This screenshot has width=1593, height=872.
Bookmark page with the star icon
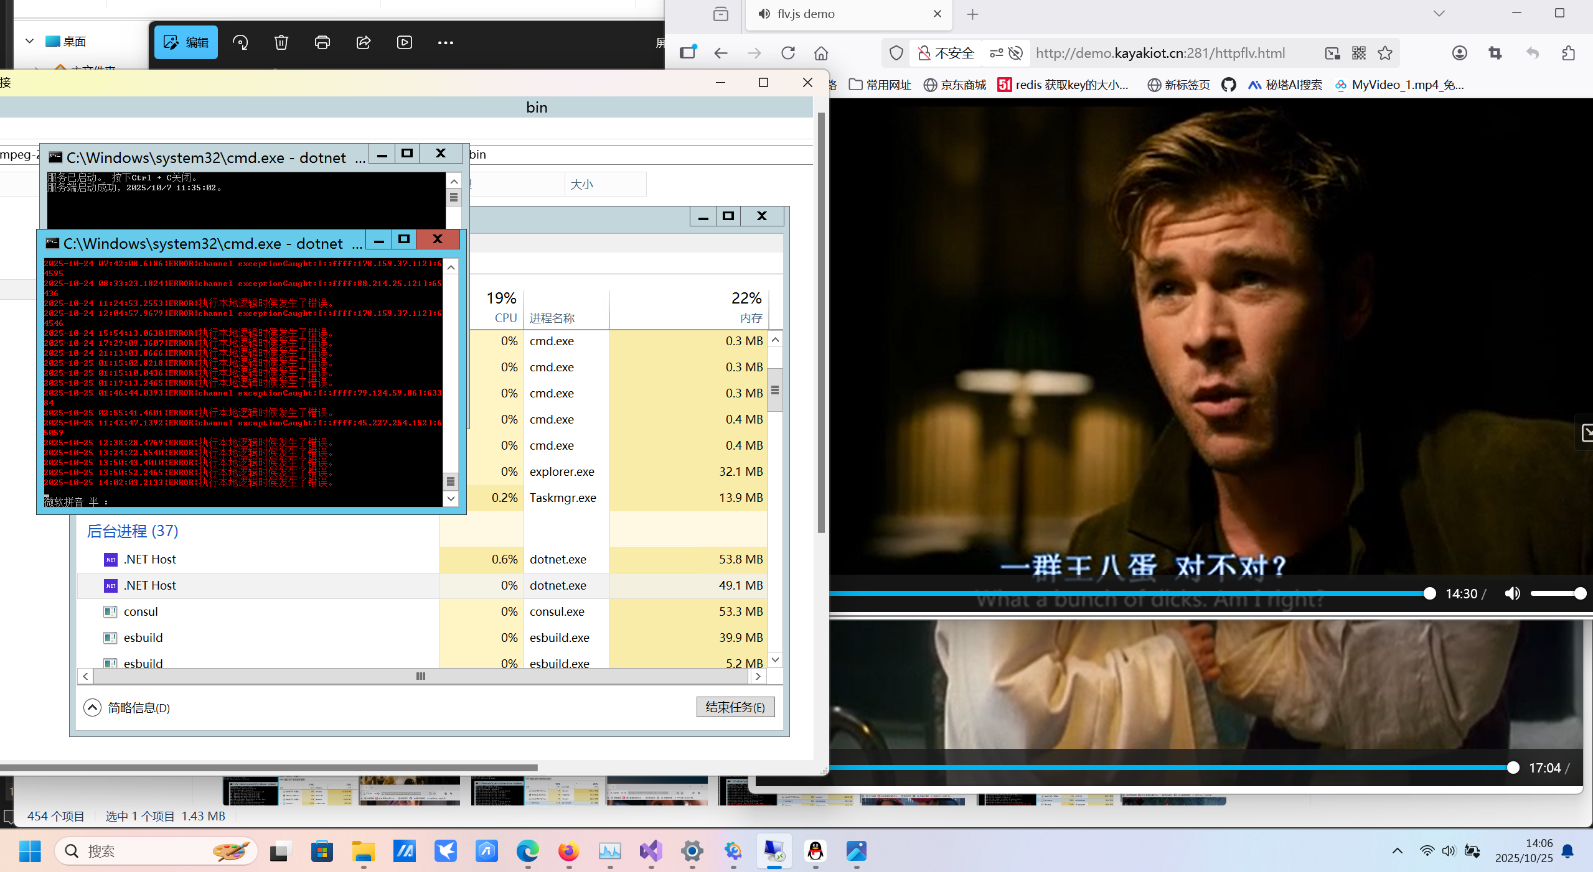coord(1385,53)
